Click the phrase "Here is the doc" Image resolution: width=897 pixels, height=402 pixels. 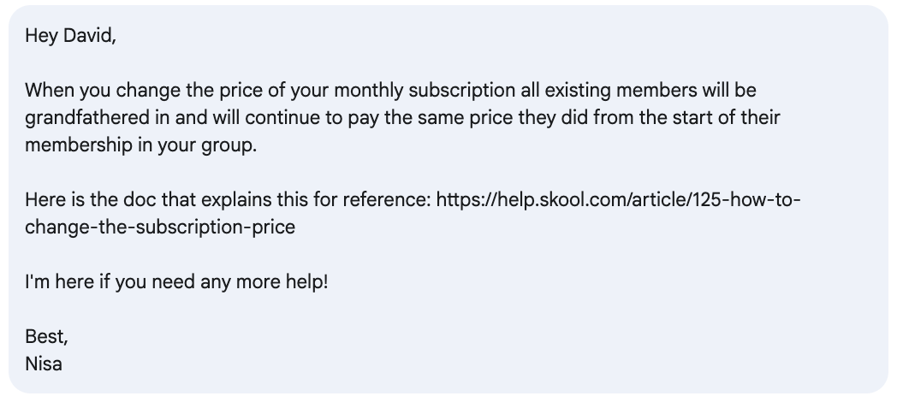click(91, 199)
